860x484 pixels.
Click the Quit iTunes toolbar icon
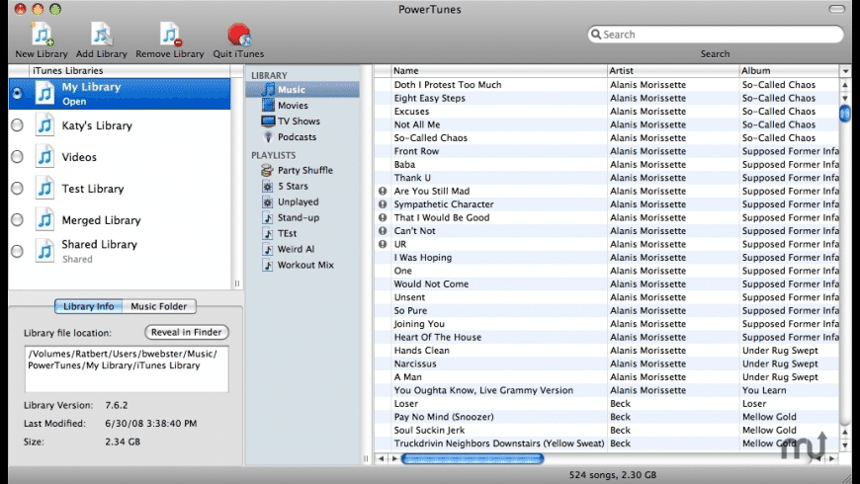(x=238, y=35)
